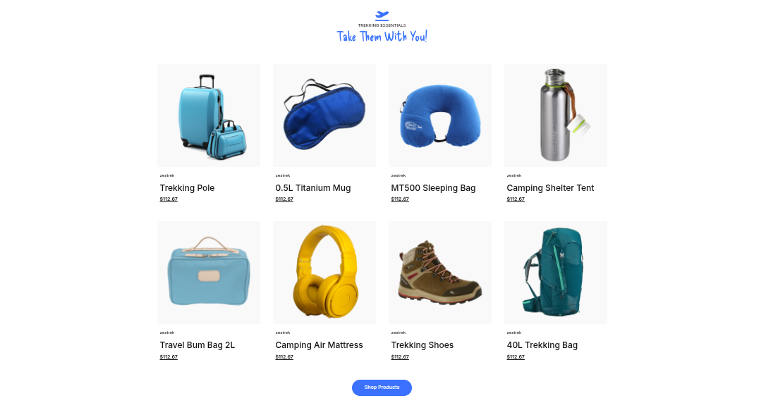Click the zestrek brand label under Trekking Pole
766x410 pixels.
click(167, 175)
